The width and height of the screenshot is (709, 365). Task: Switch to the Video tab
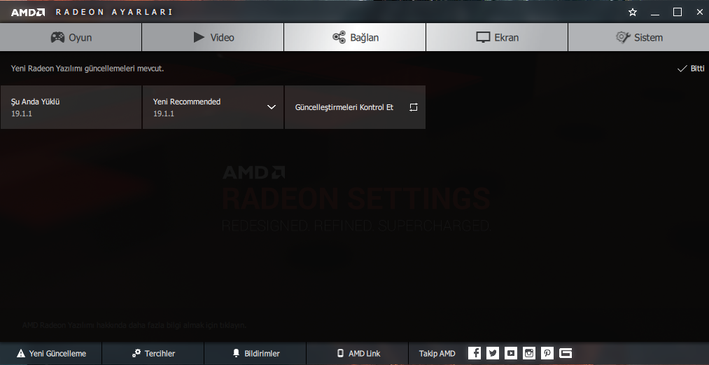point(213,37)
